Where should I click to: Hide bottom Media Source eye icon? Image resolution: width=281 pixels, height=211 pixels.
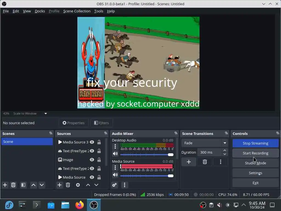pos(92,177)
